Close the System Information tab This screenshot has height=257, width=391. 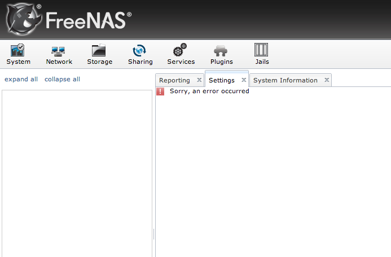[x=327, y=80]
